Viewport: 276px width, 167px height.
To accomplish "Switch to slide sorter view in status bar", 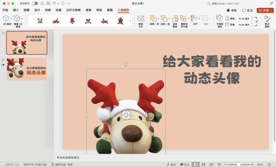I will pyautogui.click(x=203, y=164).
